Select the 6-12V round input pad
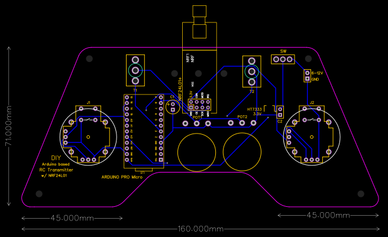The image size is (388, 237). tap(308, 73)
